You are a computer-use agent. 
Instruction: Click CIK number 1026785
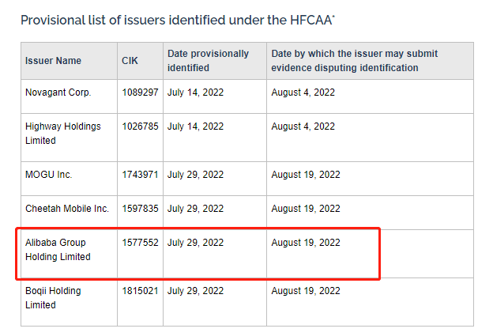(x=140, y=126)
